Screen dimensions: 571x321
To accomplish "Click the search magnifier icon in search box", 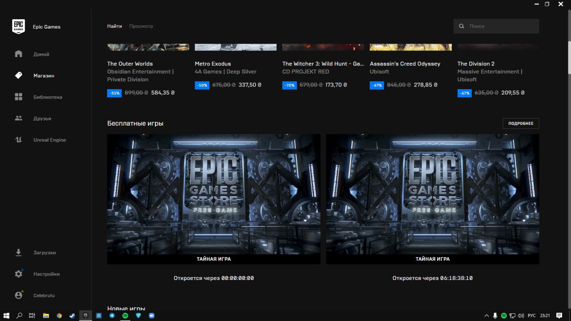I will (x=462, y=26).
